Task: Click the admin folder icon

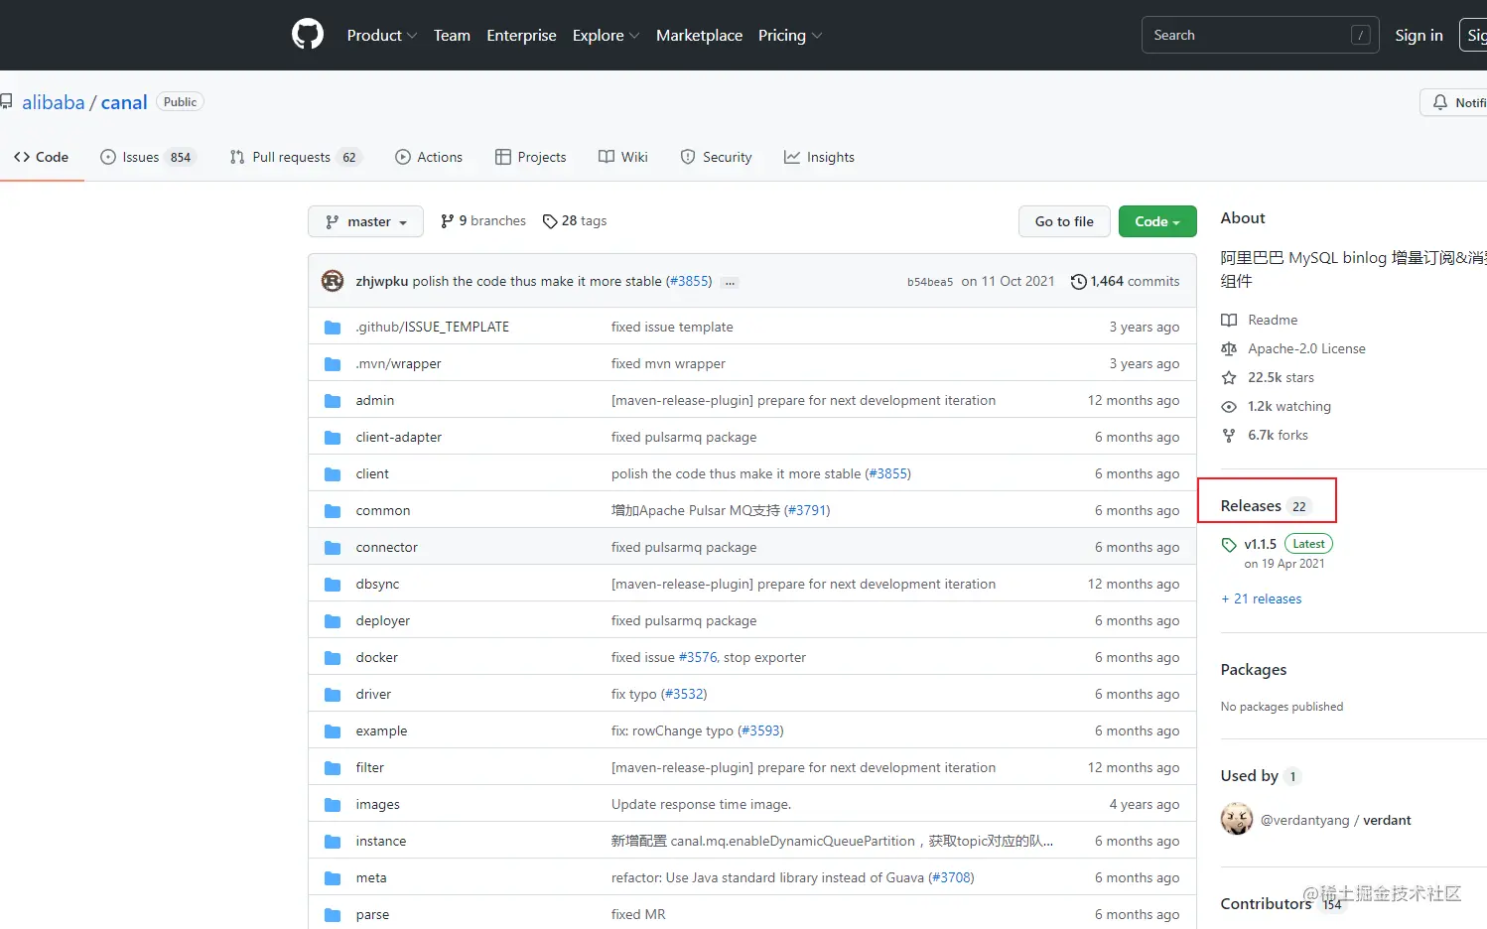Action: pos(333,401)
